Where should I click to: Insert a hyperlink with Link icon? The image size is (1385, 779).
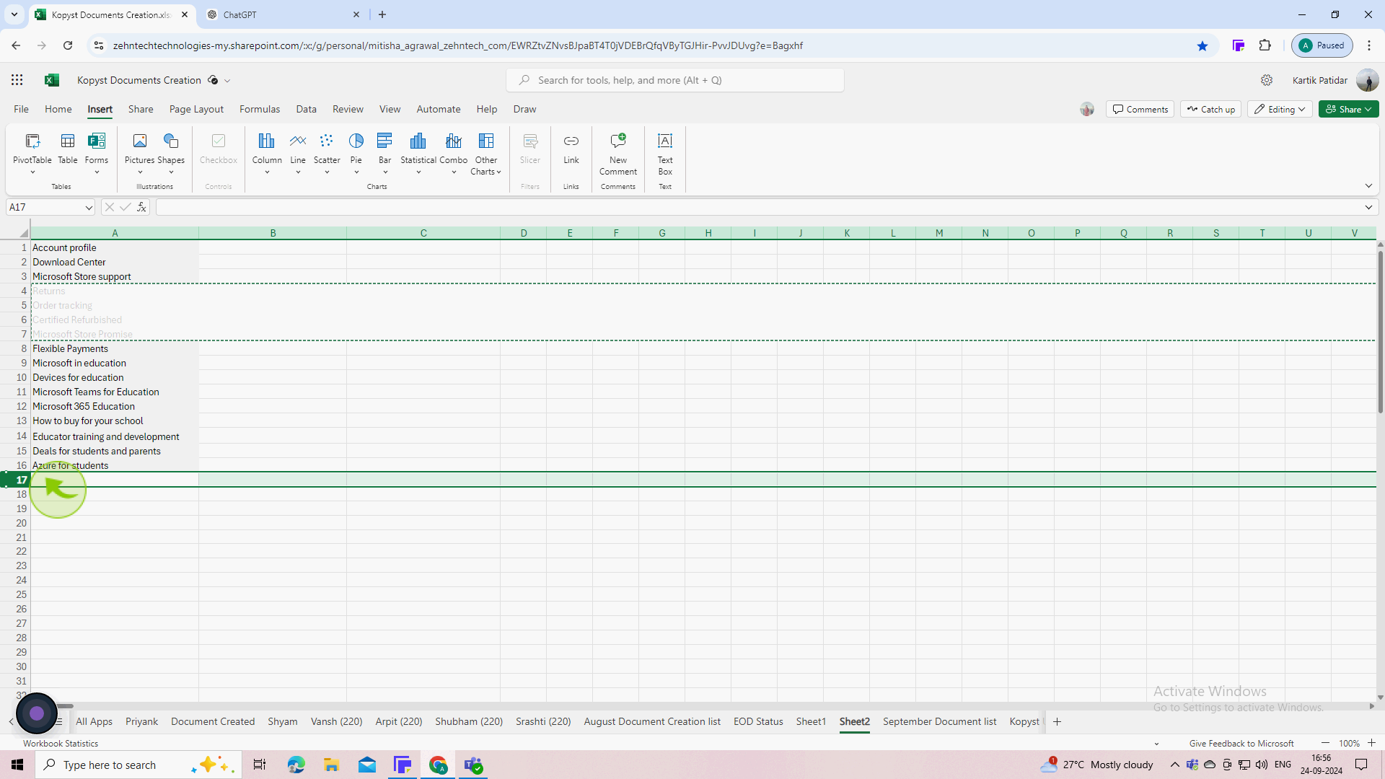pos(571,149)
